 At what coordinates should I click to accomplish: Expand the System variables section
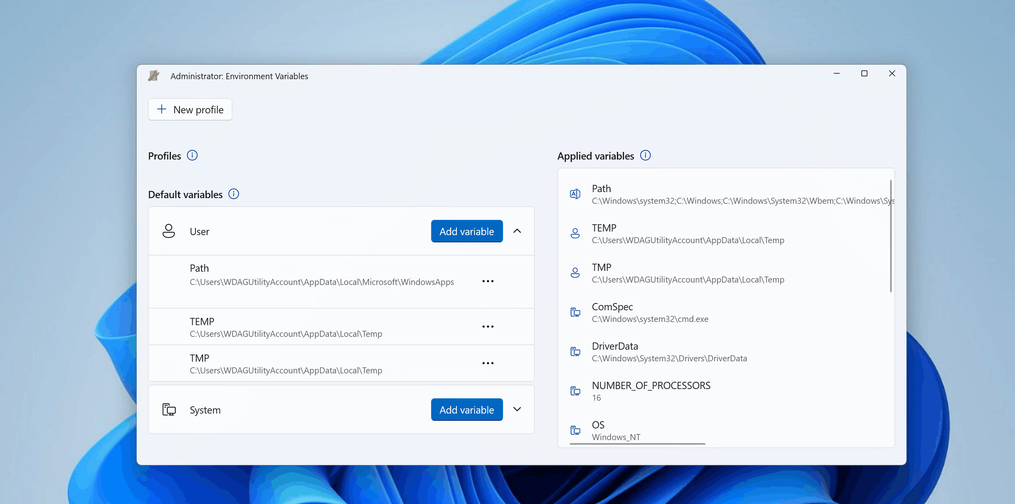click(x=518, y=410)
